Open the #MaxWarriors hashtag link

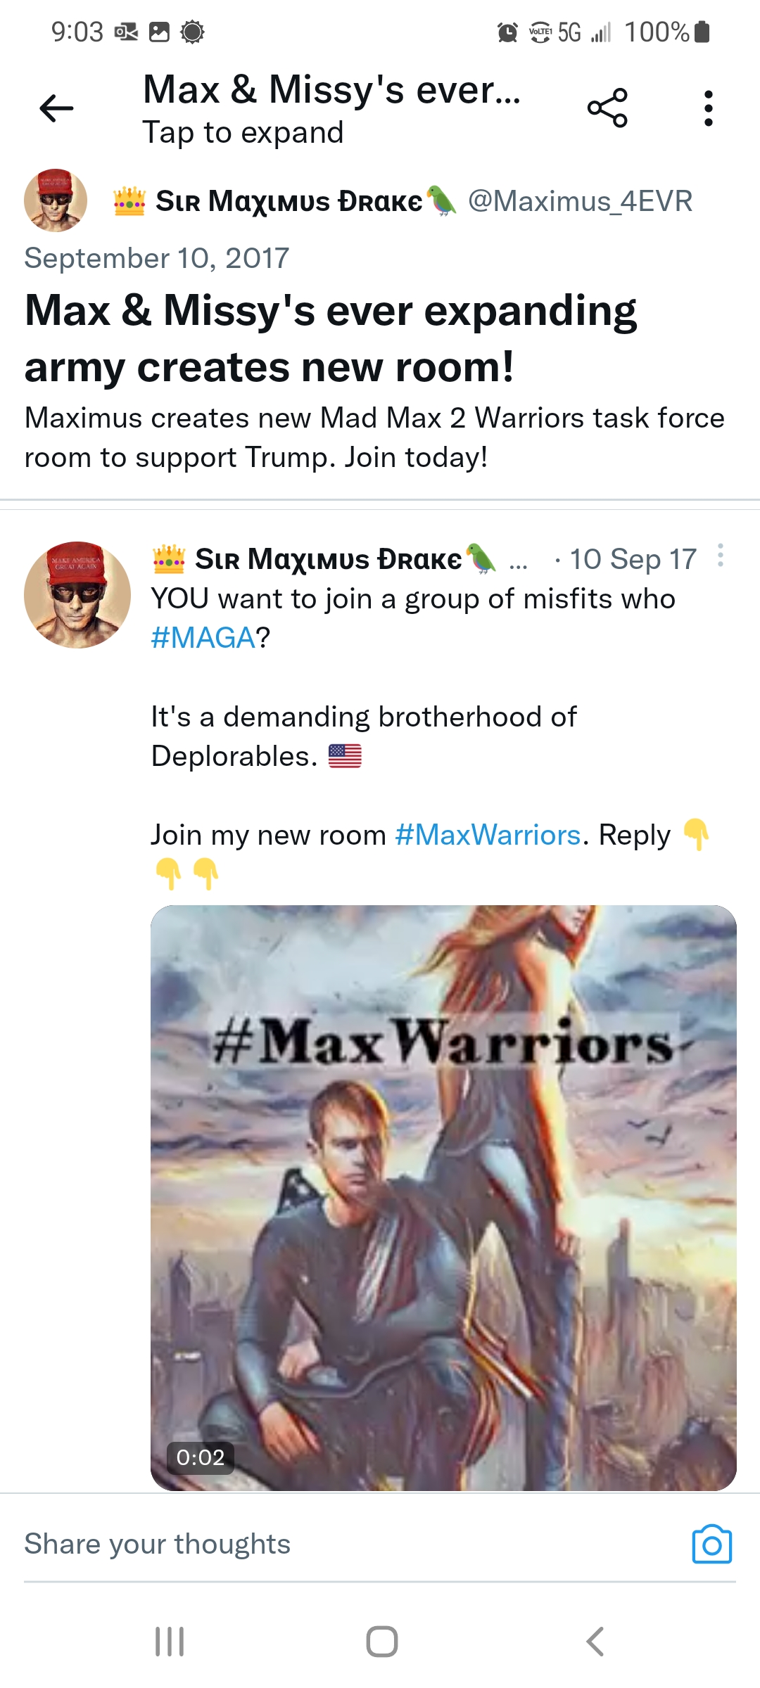pyautogui.click(x=488, y=835)
